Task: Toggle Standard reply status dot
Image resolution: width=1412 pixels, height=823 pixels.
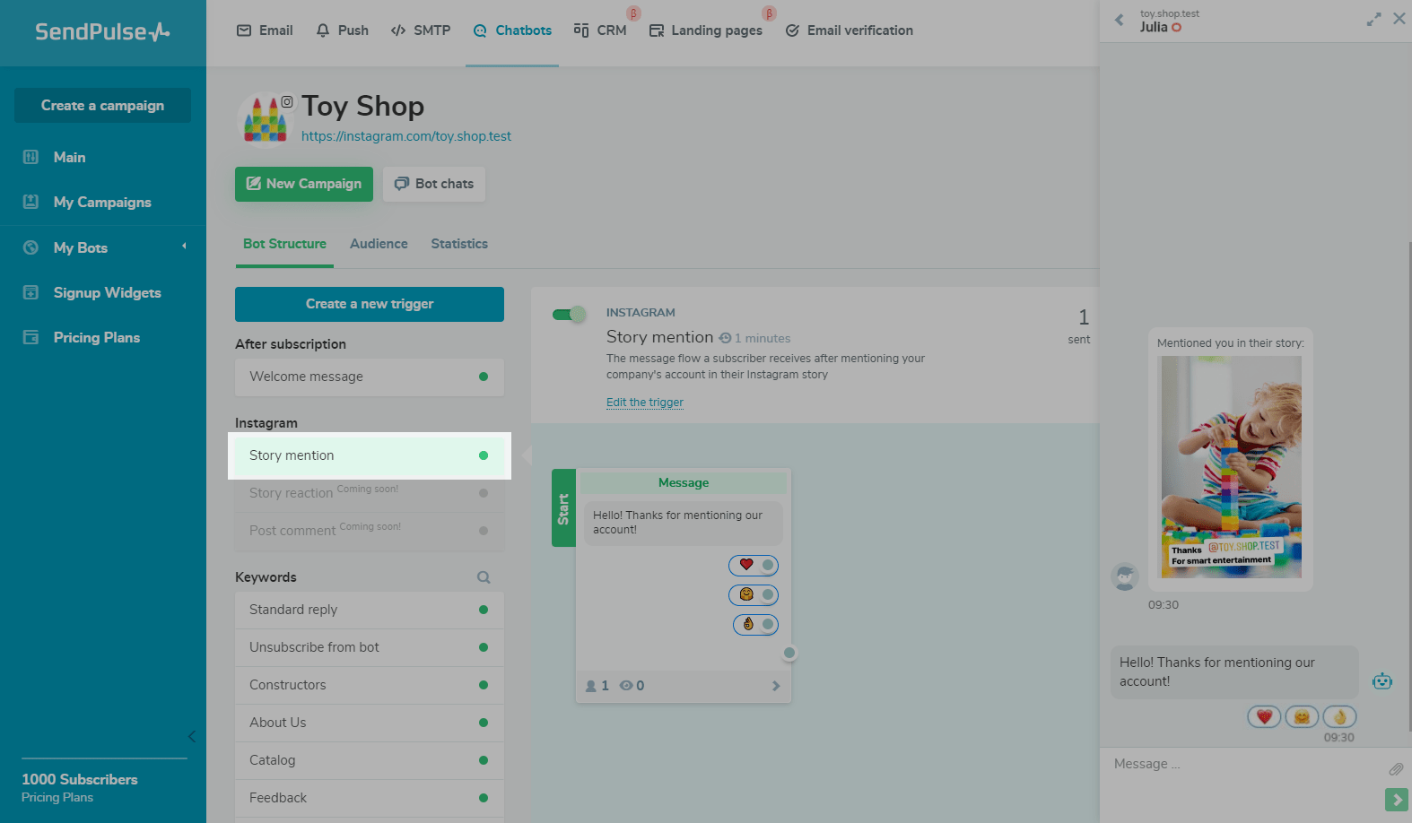Action: [x=484, y=610]
